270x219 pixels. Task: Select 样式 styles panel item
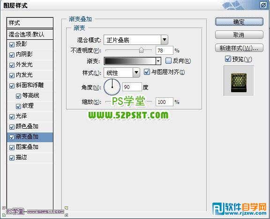coord(30,22)
